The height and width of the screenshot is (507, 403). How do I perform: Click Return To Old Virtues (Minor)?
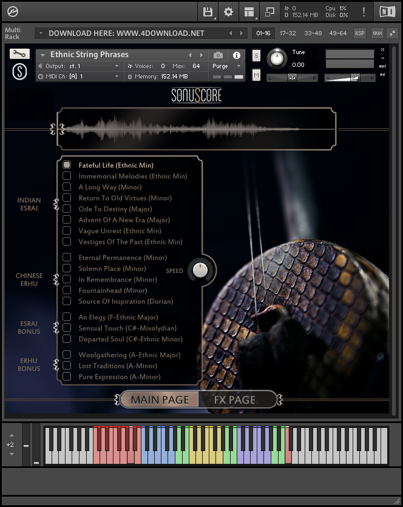click(x=125, y=198)
